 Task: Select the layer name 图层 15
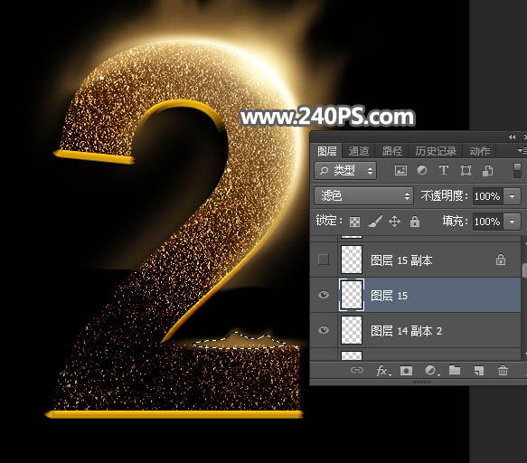pos(389,296)
